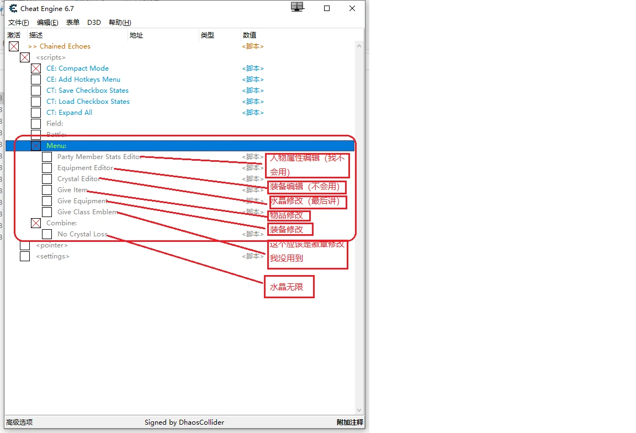
Task: Click <脚本> value of <settings> row
Action: point(253,256)
